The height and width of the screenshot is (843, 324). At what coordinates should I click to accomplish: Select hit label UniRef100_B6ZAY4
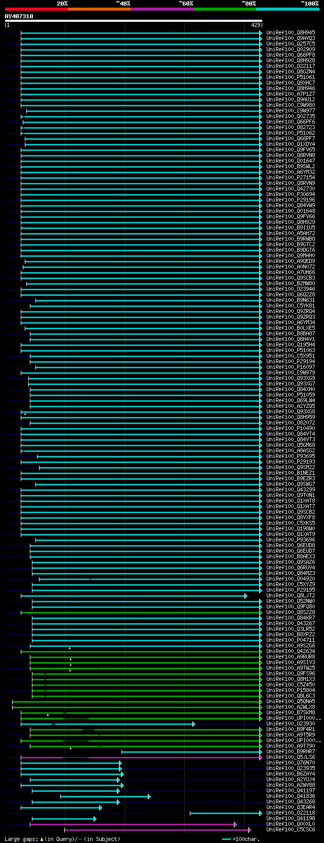[291, 774]
